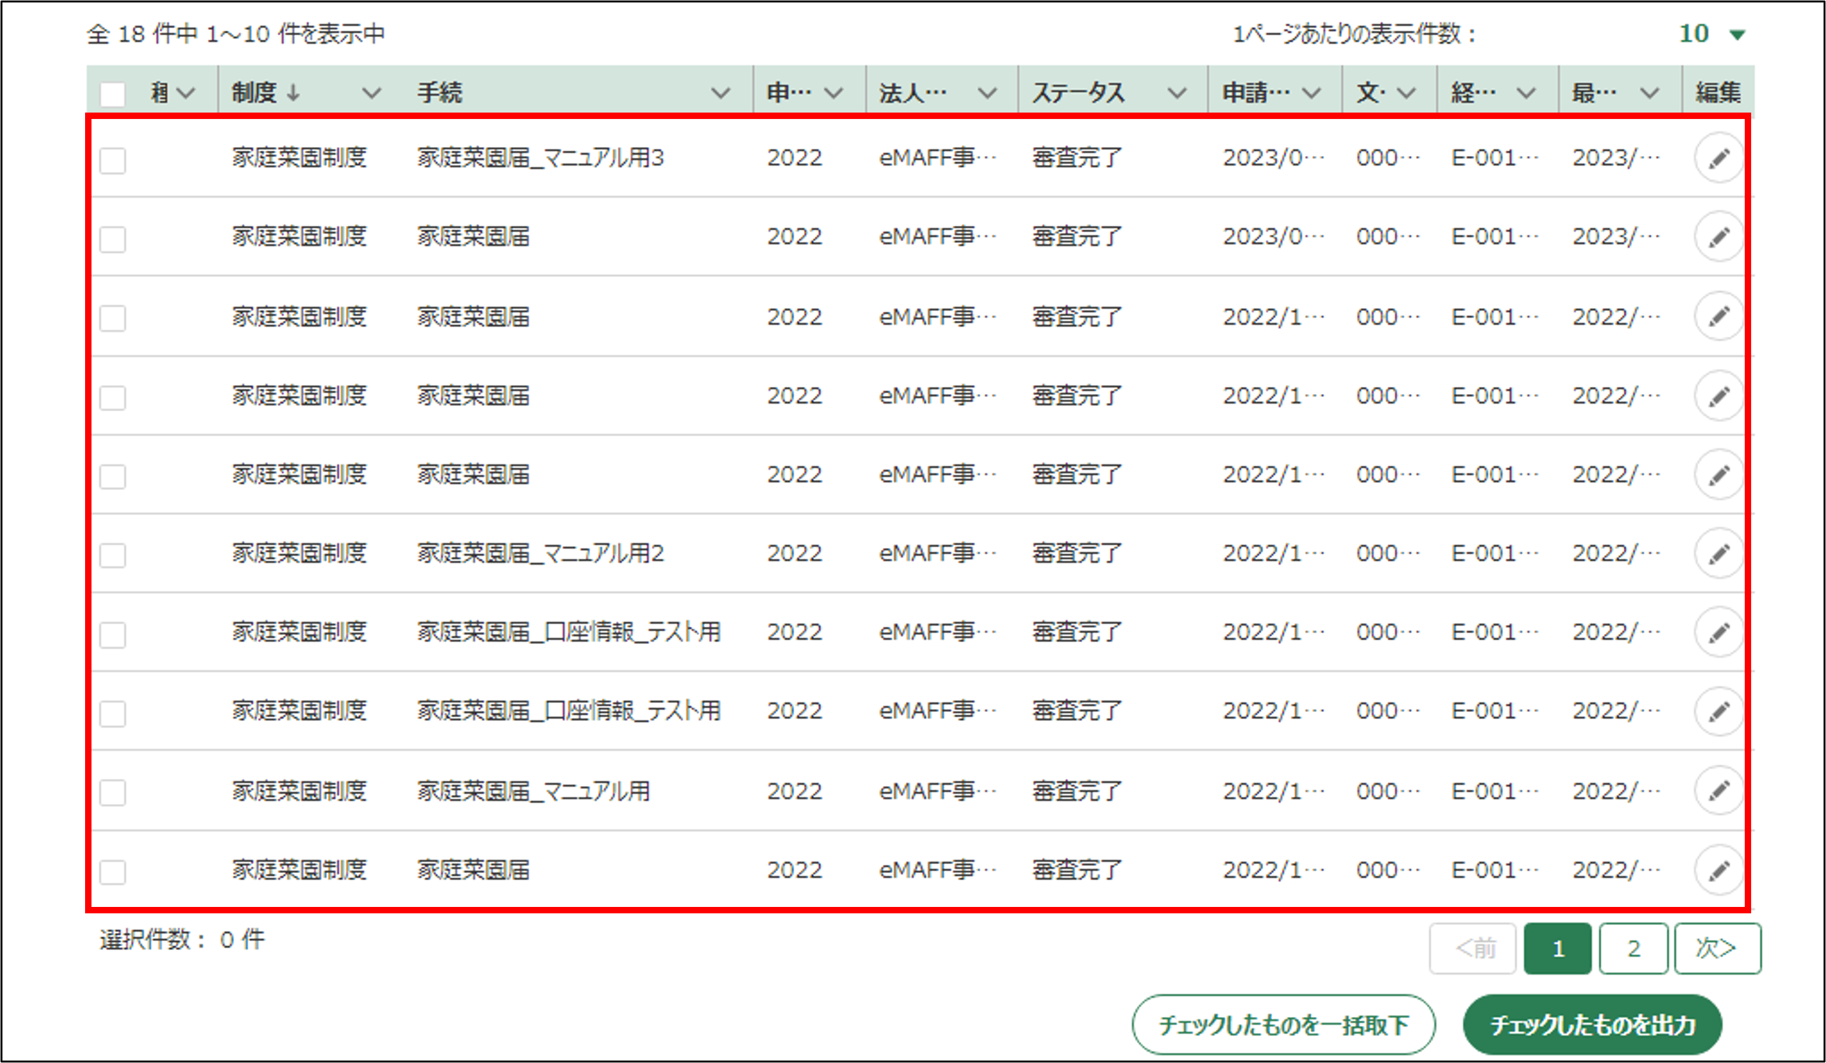Image resolution: width=1826 pixels, height=1063 pixels.
Task: Click edit pencil in first 口座情報_テスト用 row
Action: click(x=1719, y=633)
